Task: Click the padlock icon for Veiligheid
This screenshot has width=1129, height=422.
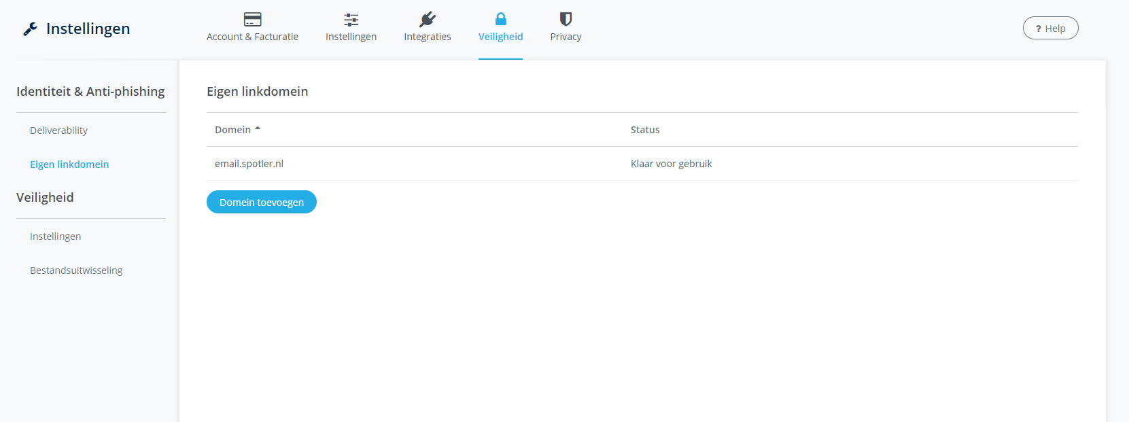Action: coord(500,19)
